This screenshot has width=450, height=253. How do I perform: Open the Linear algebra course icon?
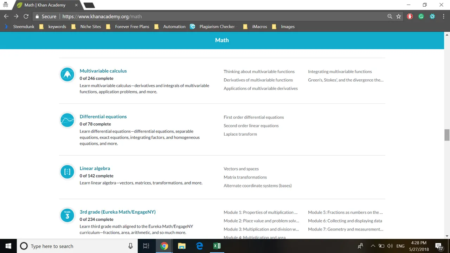click(x=67, y=172)
